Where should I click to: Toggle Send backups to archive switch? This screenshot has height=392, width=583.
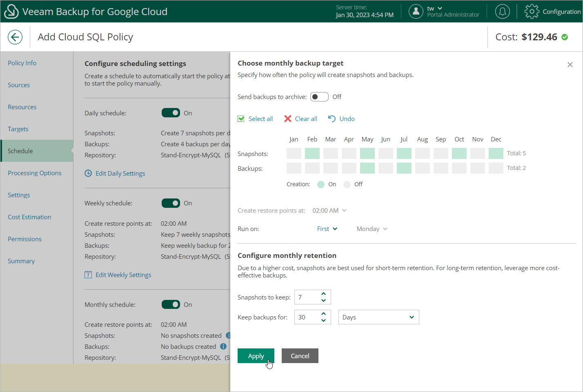click(x=319, y=97)
